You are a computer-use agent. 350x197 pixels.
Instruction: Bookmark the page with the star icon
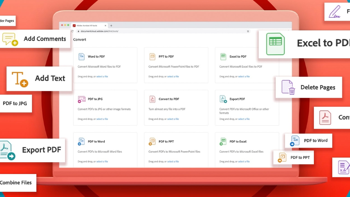click(248, 31)
